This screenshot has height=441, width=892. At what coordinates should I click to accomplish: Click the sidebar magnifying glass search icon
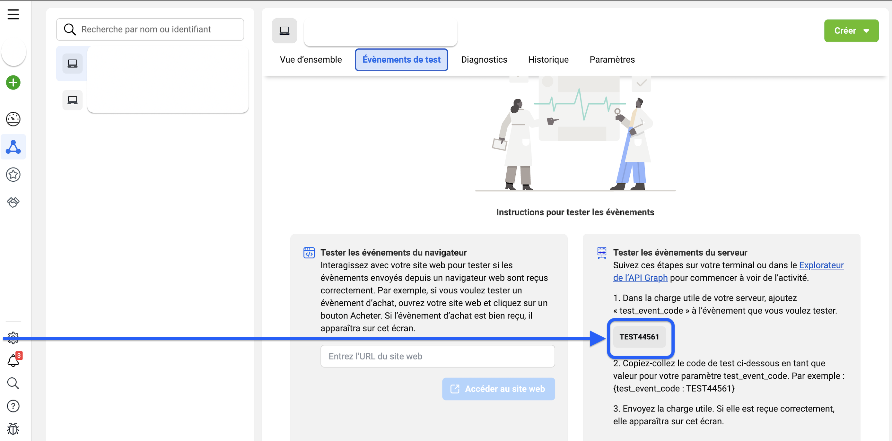pyautogui.click(x=13, y=383)
